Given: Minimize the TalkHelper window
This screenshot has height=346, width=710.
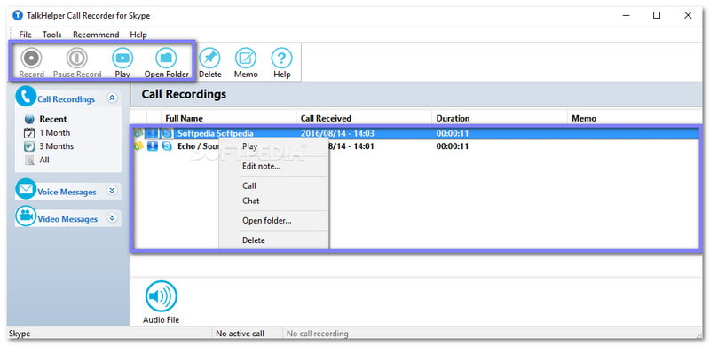Looking at the screenshot, I should point(626,15).
